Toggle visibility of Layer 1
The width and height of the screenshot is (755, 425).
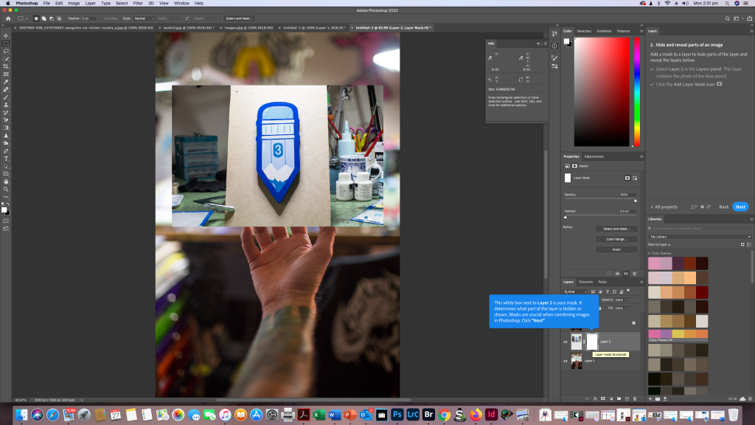[x=566, y=361]
